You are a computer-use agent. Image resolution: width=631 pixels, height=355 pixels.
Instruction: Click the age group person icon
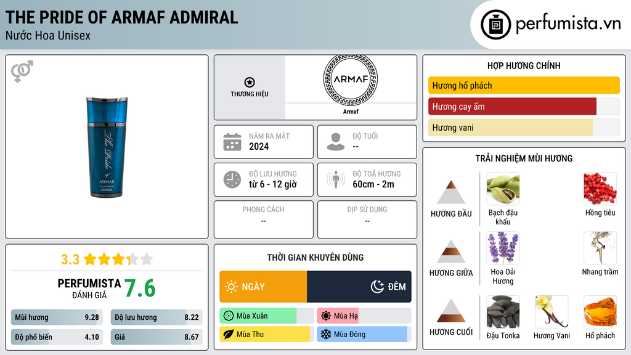click(x=336, y=142)
